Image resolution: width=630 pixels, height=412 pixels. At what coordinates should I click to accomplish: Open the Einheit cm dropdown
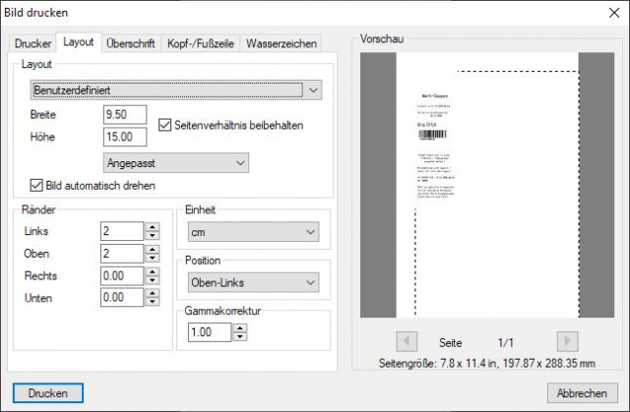click(254, 232)
